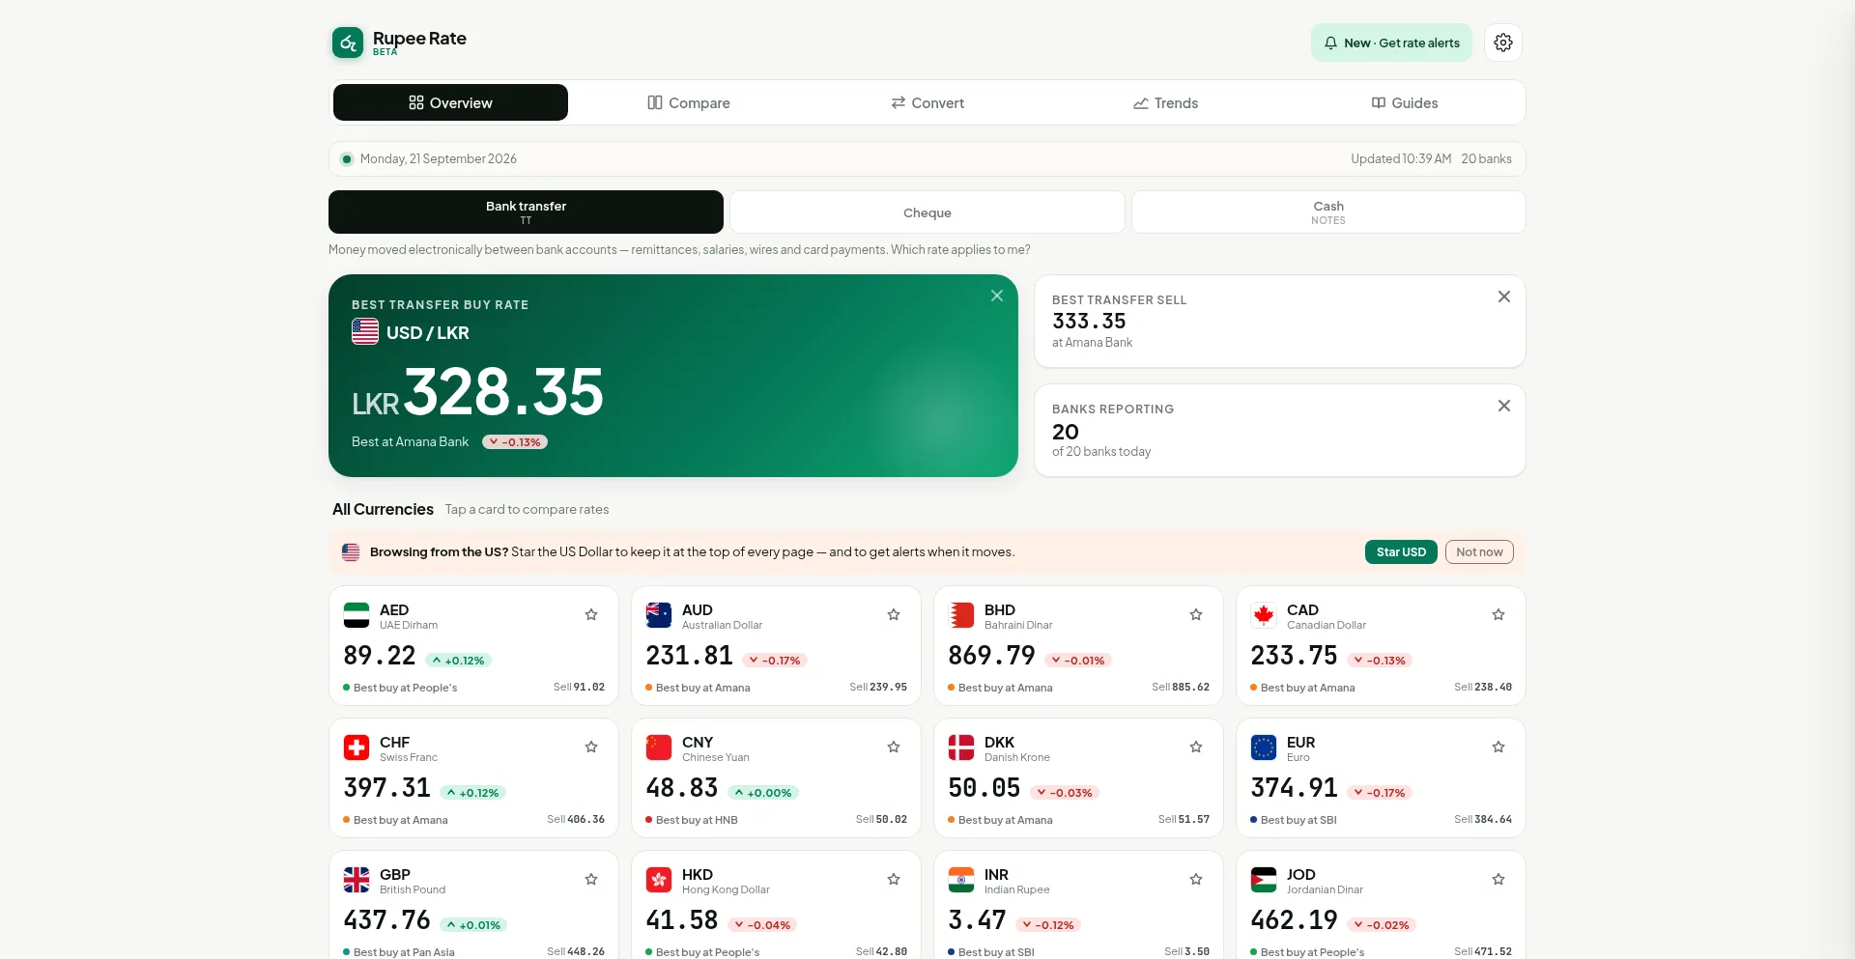Star the CAD Canadian Dollar currency
1855x959 pixels.
tap(1498, 614)
